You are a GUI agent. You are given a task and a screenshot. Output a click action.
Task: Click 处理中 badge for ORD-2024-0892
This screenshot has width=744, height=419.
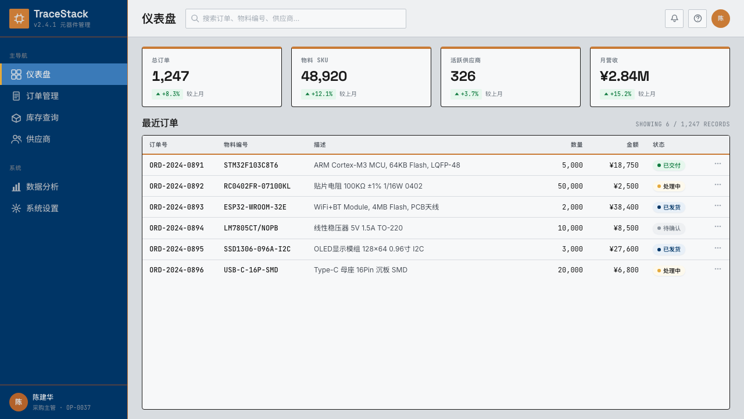(669, 186)
